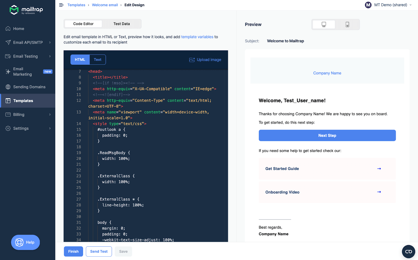Select Email Marketing in the sidebar
418x260 pixels.
click(x=23, y=71)
